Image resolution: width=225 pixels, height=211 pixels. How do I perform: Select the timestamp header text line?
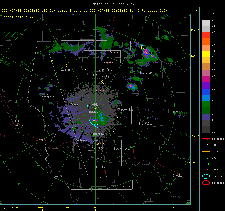tap(87, 11)
